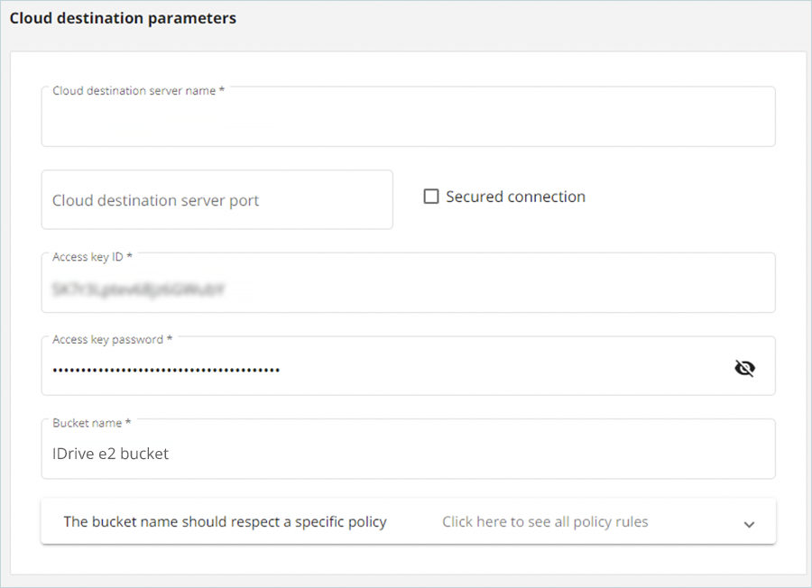The image size is (812, 588).
Task: Click the 'Cloud destination server port' placeholder text
Action: (155, 201)
